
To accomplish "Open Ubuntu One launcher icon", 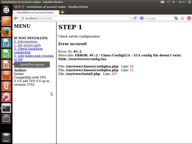I will tap(6, 86).
